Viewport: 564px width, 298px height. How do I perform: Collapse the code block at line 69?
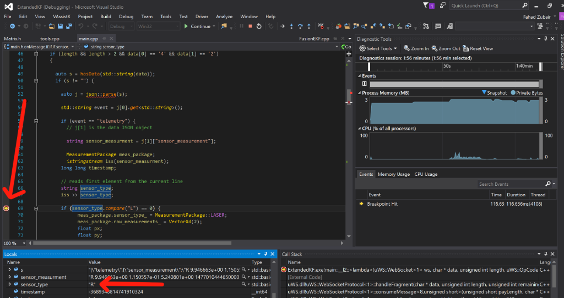coord(35,208)
